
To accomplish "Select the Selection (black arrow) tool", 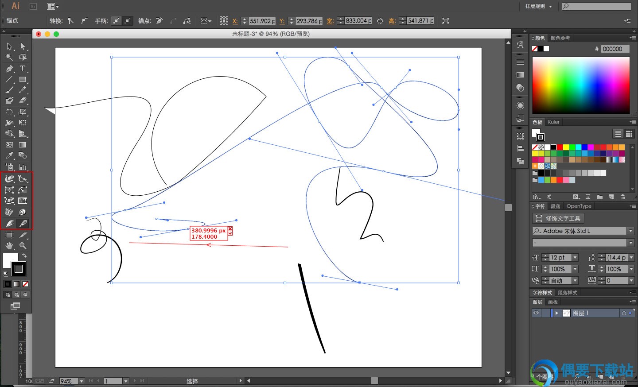I will pos(9,46).
